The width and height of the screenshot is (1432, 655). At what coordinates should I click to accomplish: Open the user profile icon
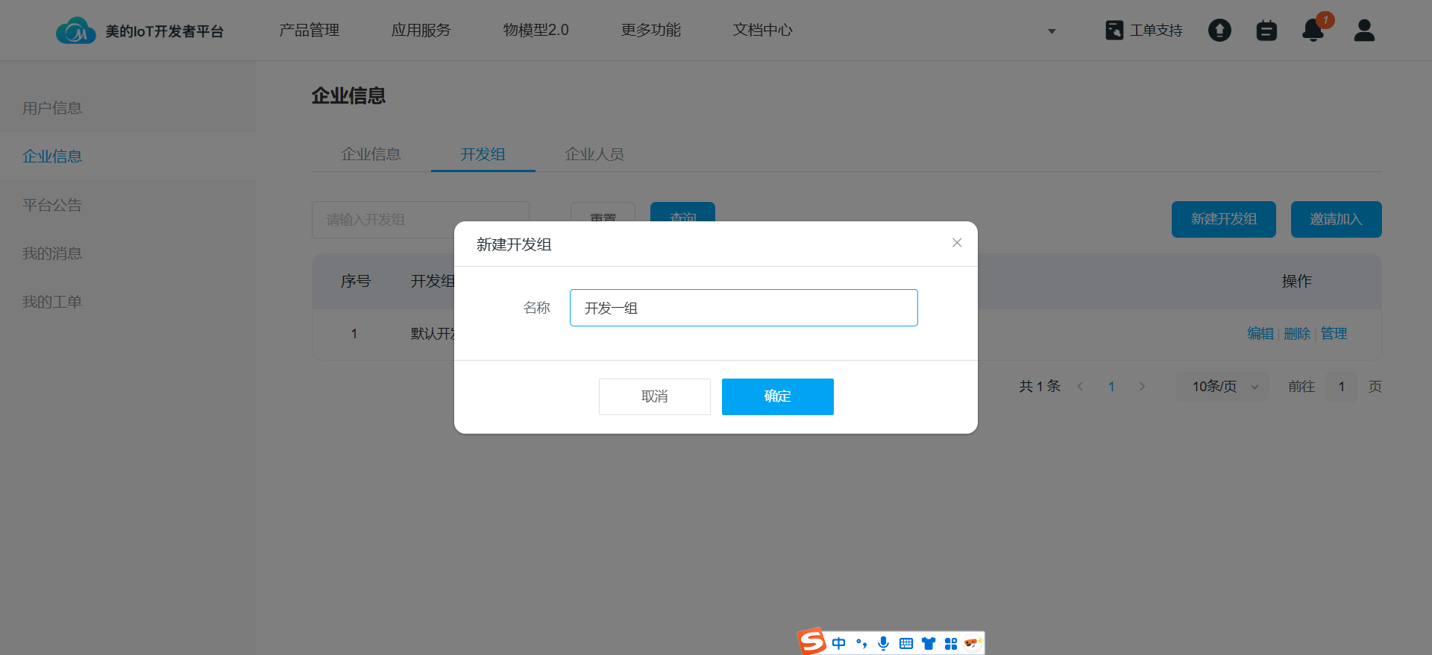[x=1364, y=31]
